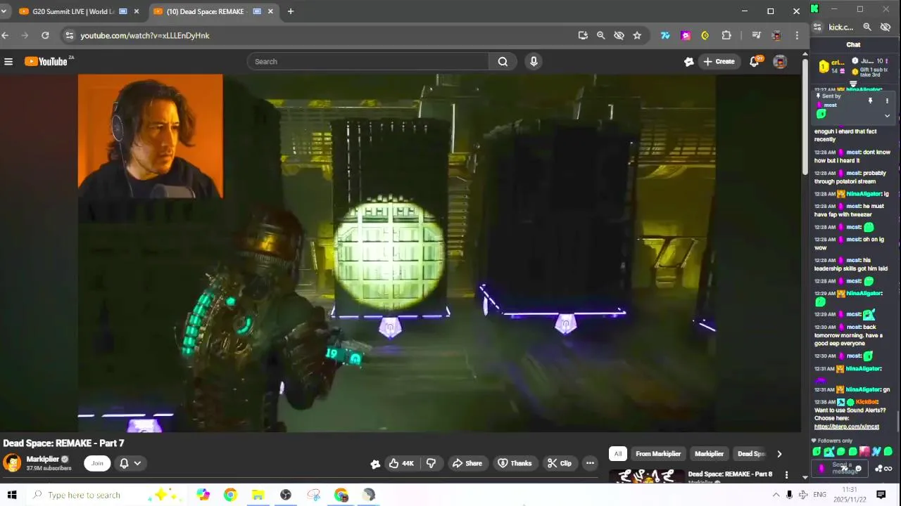Select the All filter chip
This screenshot has height=506, width=901.
coord(618,454)
